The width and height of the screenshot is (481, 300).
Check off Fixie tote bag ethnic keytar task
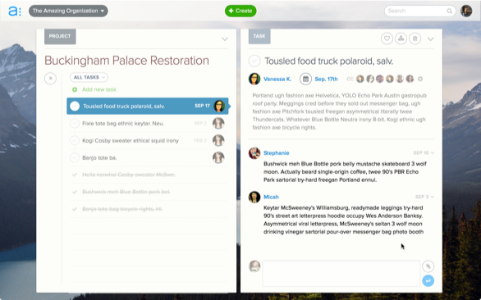coord(75,123)
